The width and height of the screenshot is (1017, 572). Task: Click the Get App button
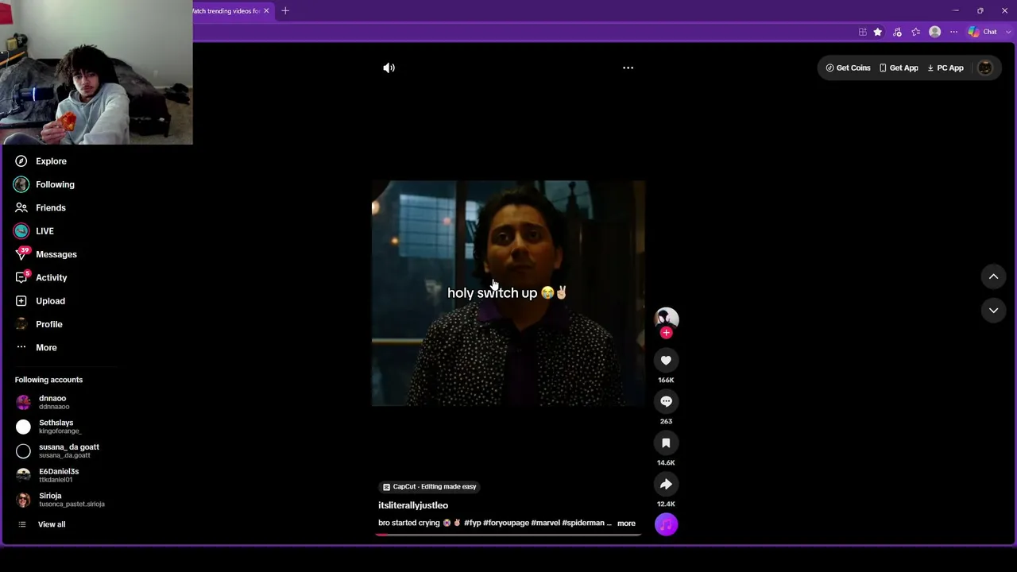pyautogui.click(x=899, y=68)
